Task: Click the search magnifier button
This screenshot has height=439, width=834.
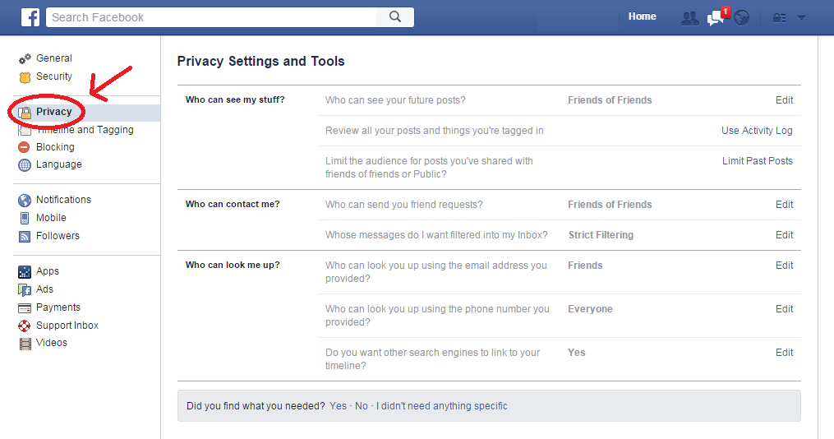Action: tap(395, 17)
